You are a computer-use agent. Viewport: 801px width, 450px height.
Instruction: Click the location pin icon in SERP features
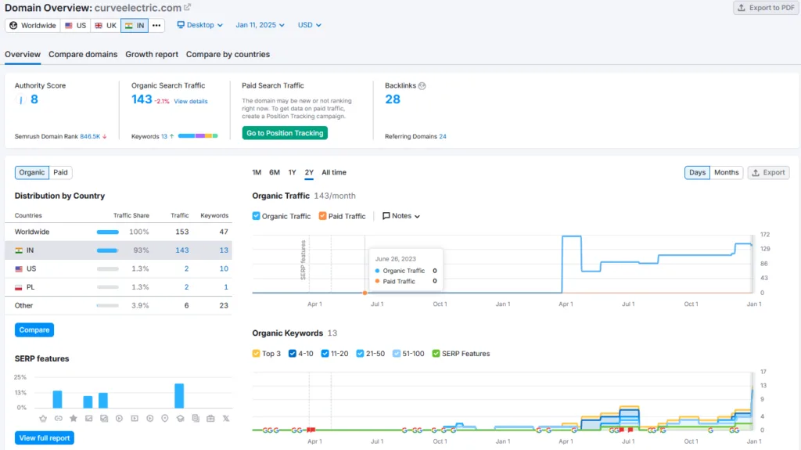tap(165, 418)
